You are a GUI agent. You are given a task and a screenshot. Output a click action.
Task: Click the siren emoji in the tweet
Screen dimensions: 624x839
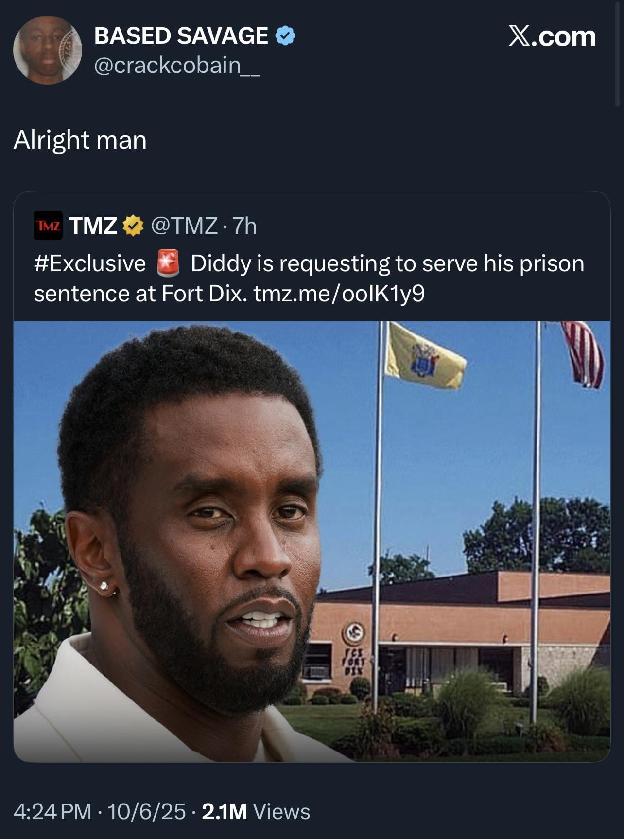pyautogui.click(x=168, y=263)
